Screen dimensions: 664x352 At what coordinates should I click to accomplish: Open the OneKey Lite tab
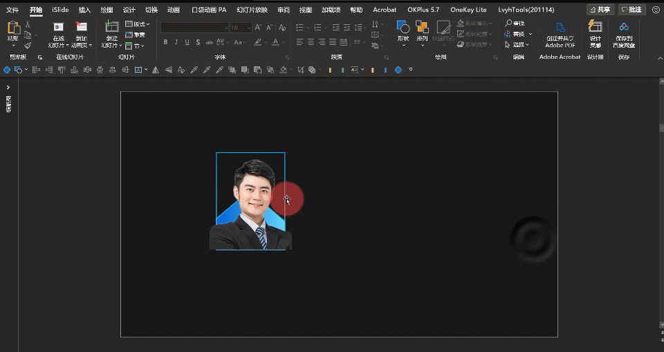pyautogui.click(x=468, y=10)
